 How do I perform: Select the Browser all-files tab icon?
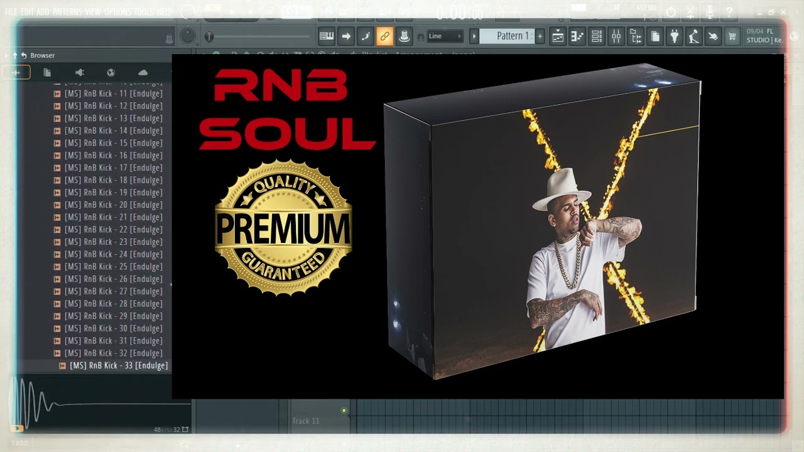pos(16,73)
